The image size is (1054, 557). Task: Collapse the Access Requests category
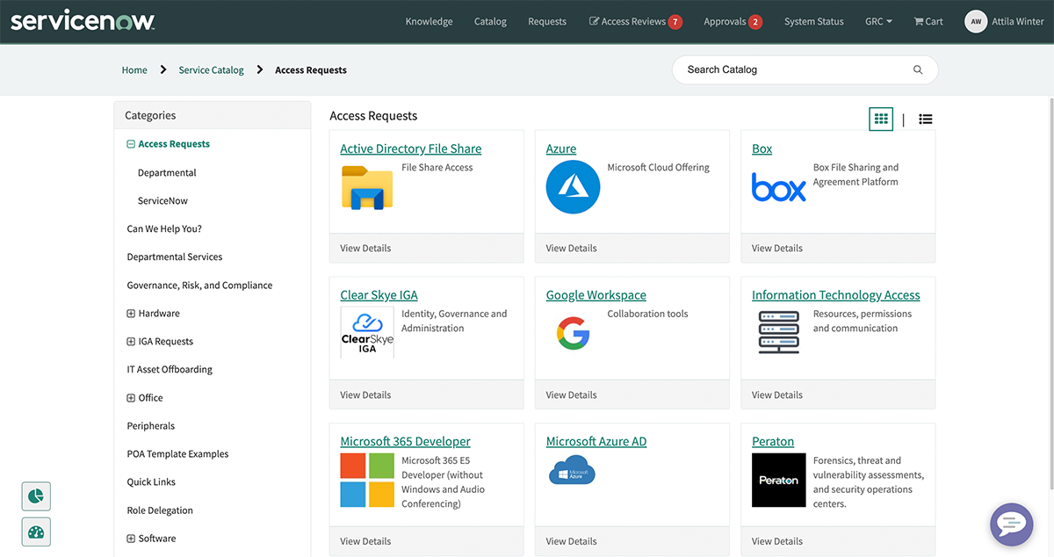tap(131, 144)
